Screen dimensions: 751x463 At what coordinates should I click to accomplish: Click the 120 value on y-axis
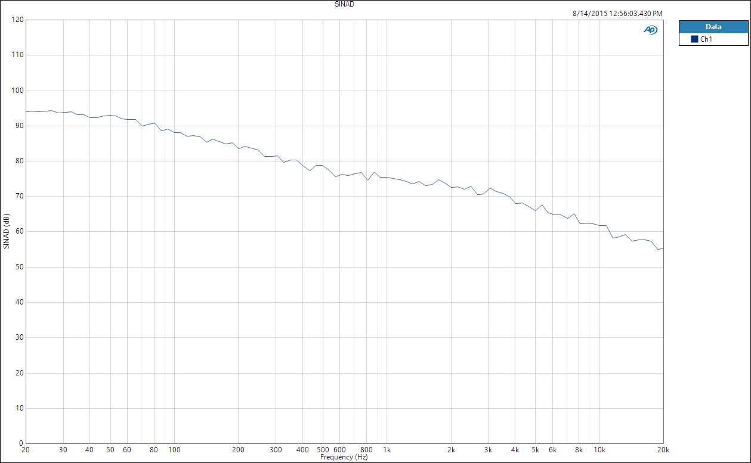[x=17, y=20]
